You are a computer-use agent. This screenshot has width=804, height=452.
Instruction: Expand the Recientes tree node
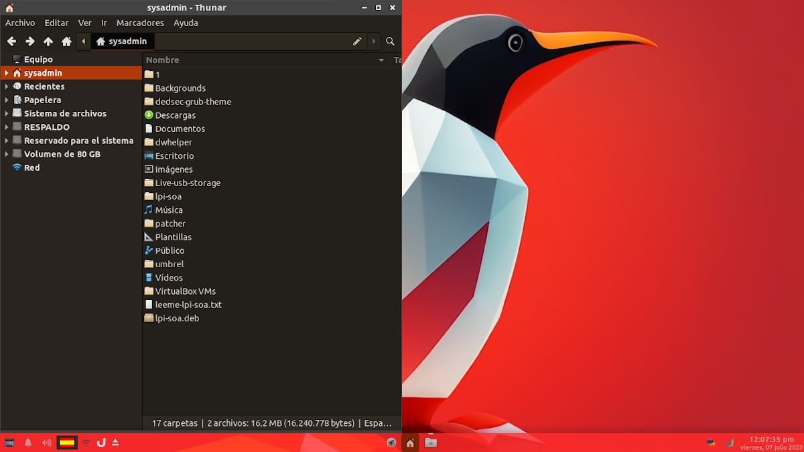click(7, 86)
